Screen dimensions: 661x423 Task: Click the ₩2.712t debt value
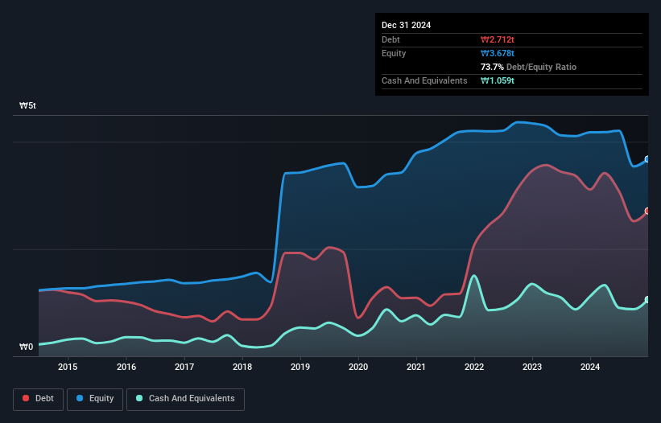click(498, 39)
